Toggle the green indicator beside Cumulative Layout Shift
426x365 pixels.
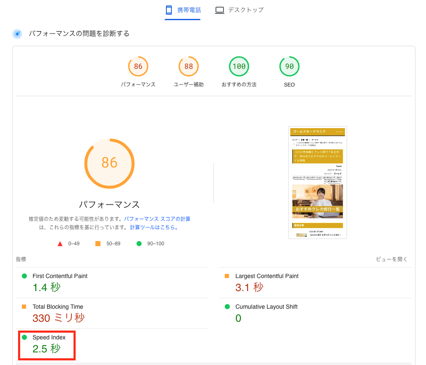226,307
